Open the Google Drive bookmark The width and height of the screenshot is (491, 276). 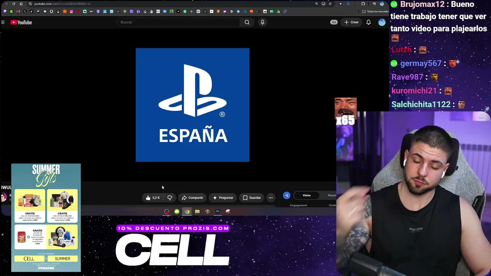click(x=278, y=11)
